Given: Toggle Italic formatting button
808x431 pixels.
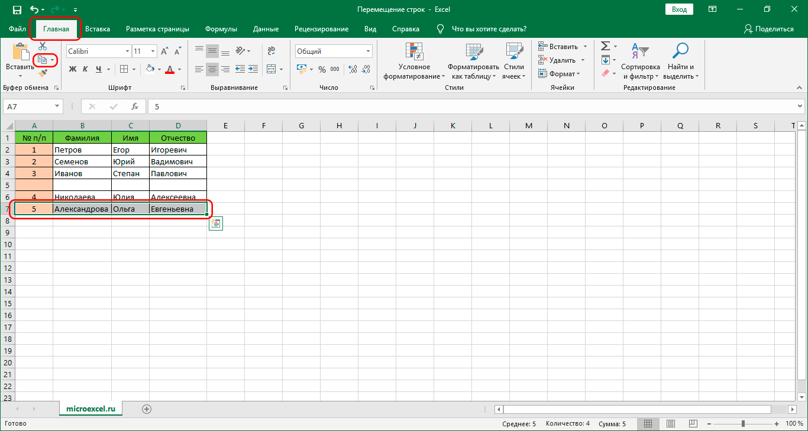Looking at the screenshot, I should point(86,69).
